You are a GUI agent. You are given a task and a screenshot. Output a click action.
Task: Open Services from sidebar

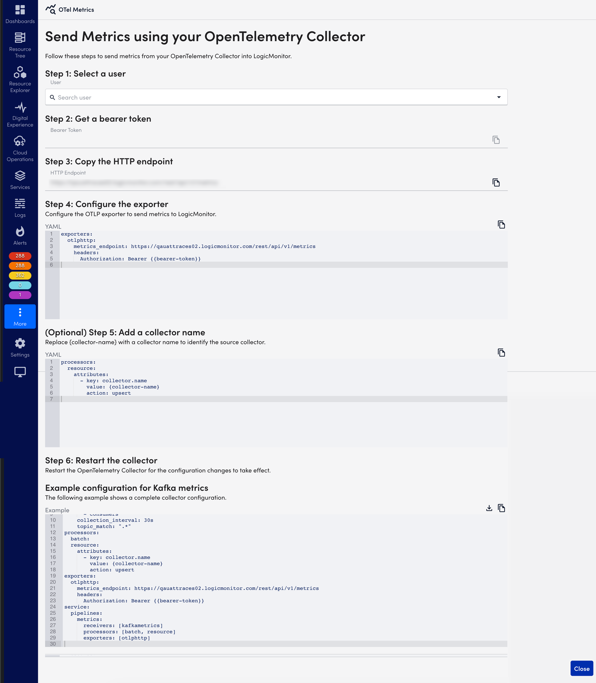tap(20, 180)
